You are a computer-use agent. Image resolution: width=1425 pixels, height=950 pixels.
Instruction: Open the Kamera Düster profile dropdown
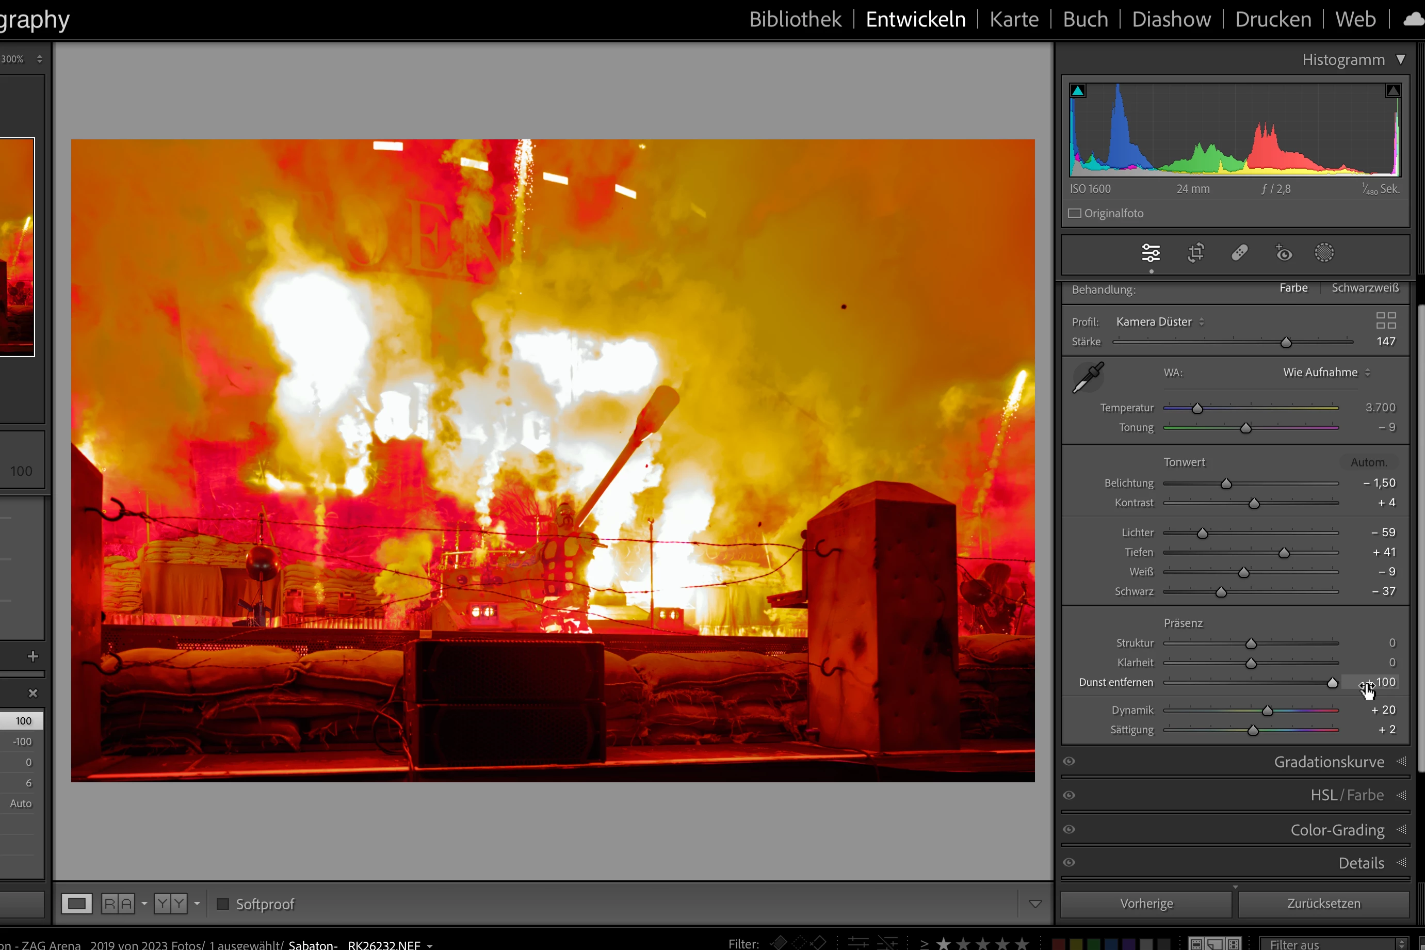[1160, 321]
